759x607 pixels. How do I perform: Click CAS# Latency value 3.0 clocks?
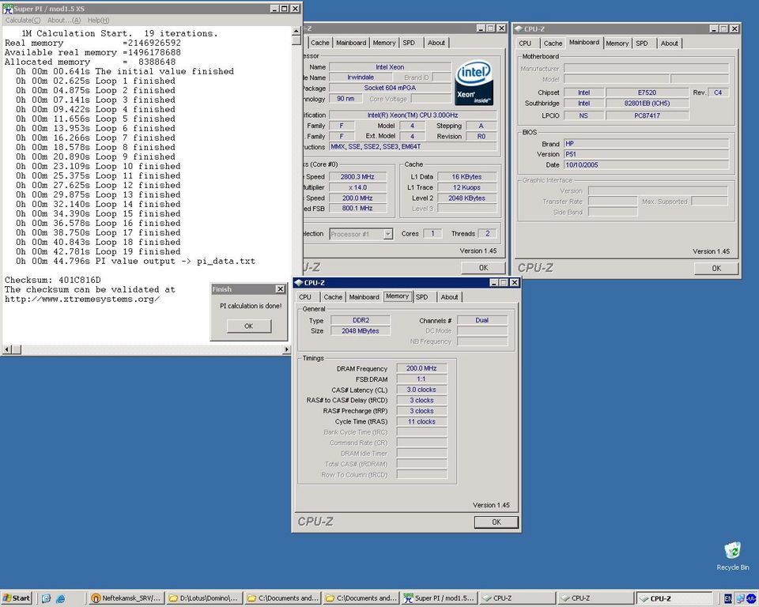click(421, 390)
